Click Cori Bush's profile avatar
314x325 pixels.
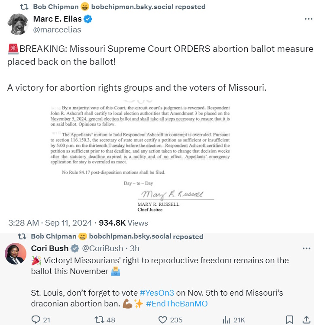(x=16, y=253)
